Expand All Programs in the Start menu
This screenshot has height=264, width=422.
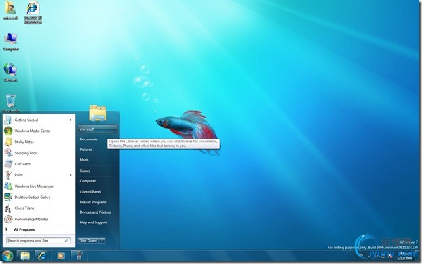coord(39,229)
